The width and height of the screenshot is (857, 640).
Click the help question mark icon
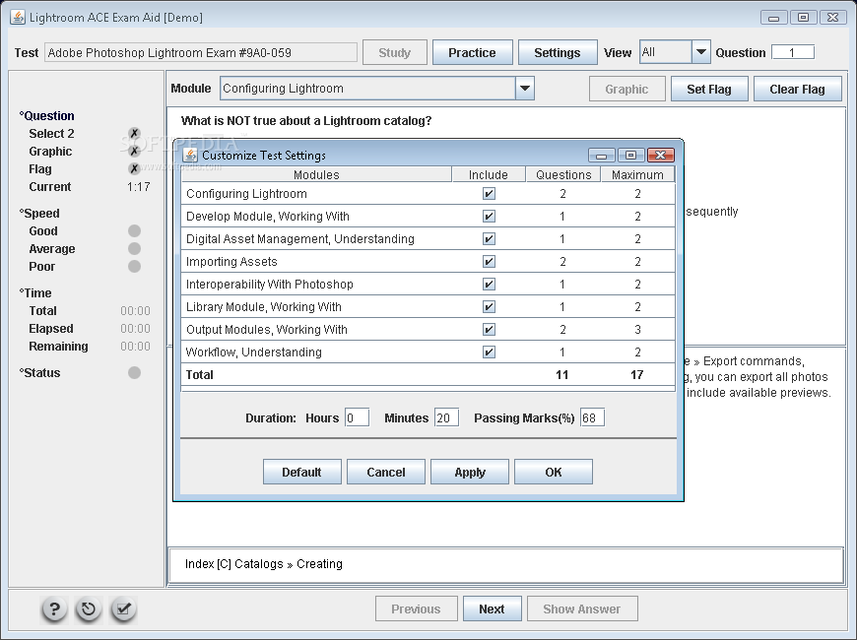pos(54,608)
